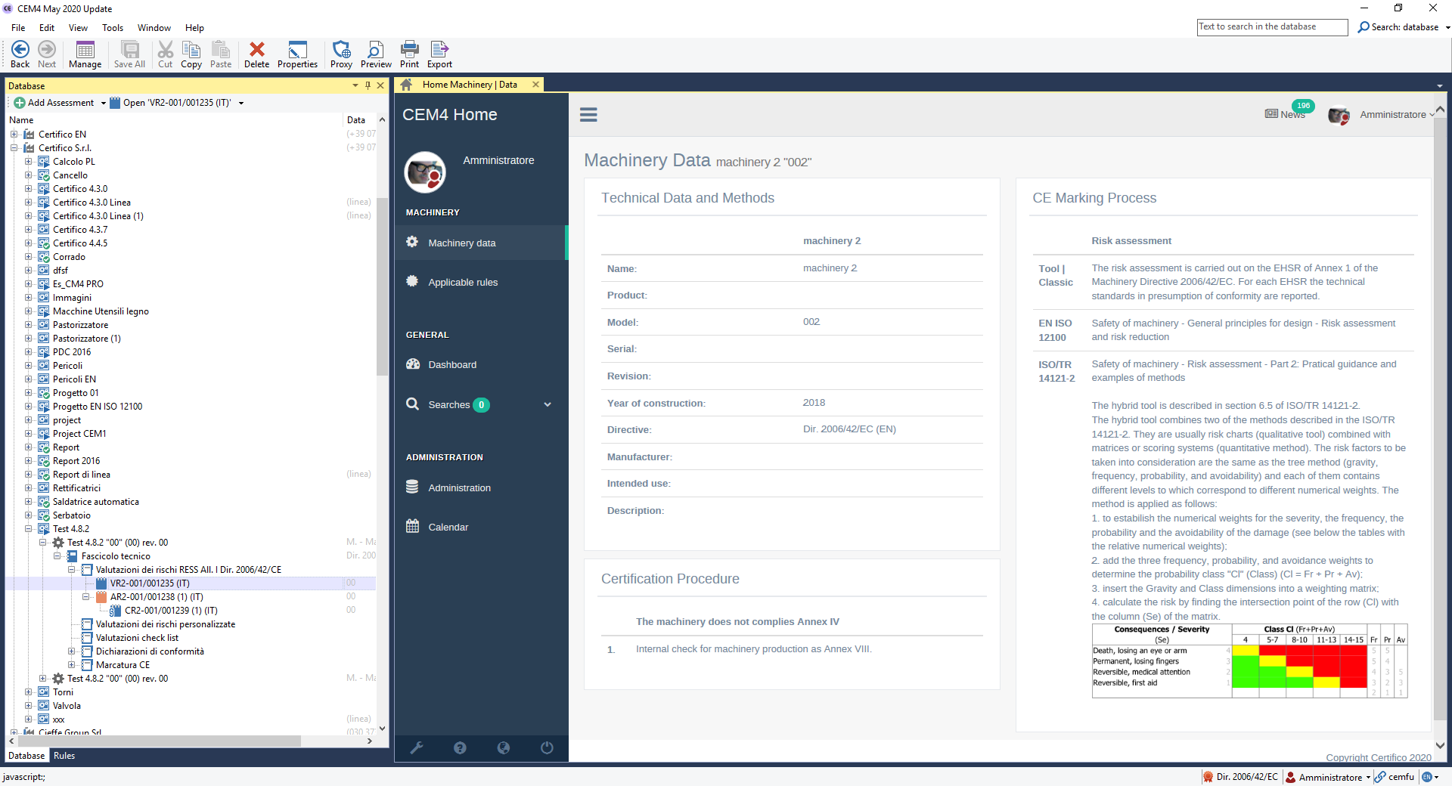The width and height of the screenshot is (1452, 786).
Task: Open the Amministratore user dropdown
Action: coord(1395,115)
